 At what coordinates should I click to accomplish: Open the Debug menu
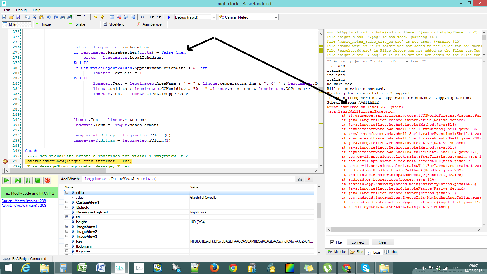point(21,10)
